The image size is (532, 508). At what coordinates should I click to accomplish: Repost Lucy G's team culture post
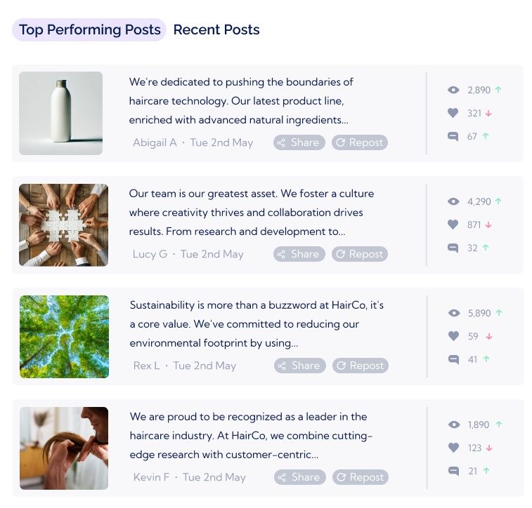click(x=360, y=254)
